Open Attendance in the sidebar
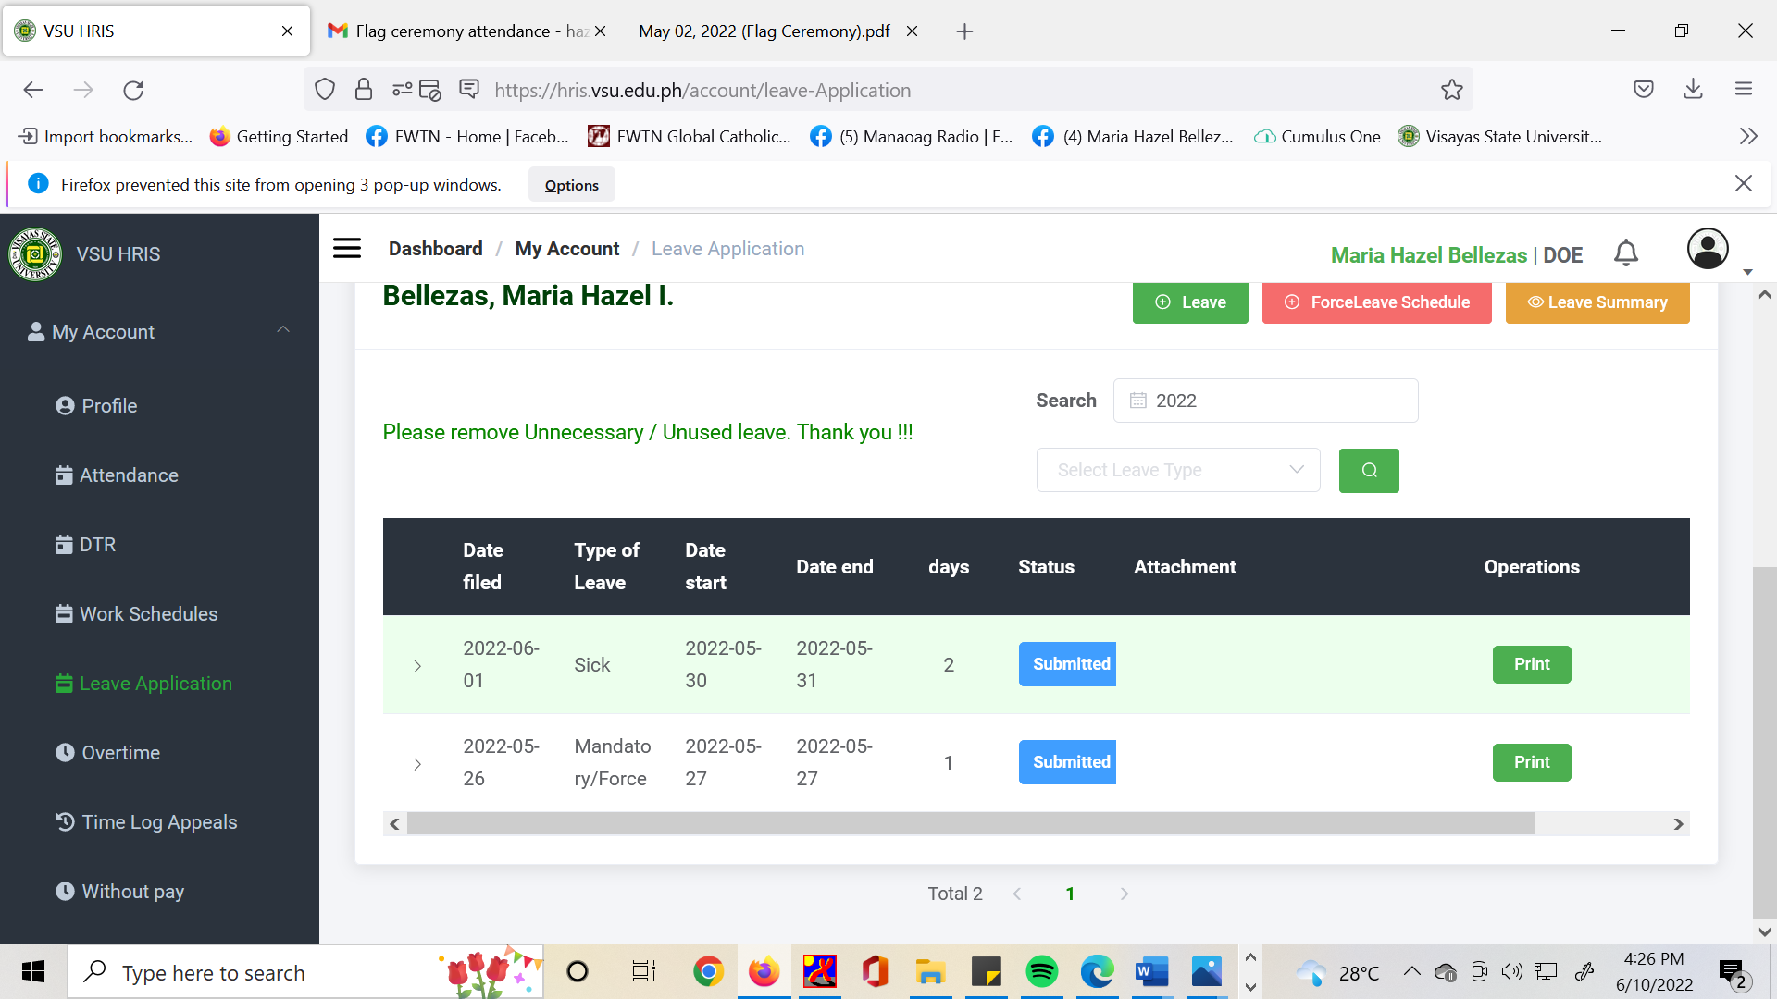Viewport: 1777px width, 999px height. click(129, 475)
